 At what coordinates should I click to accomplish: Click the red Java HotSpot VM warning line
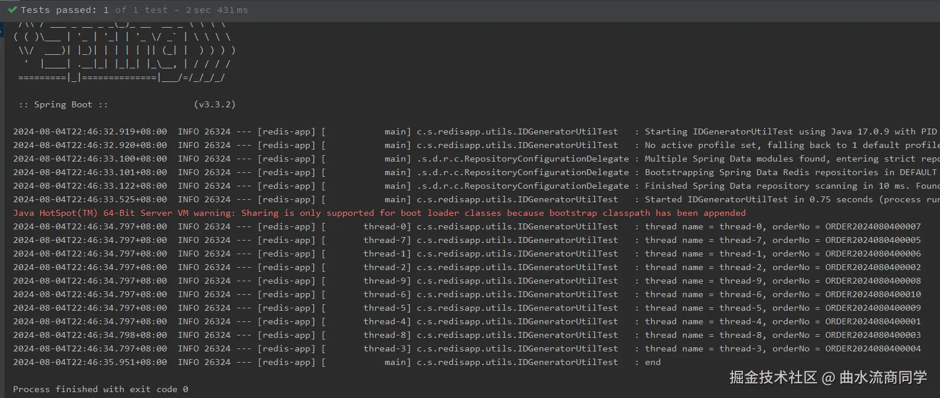pyautogui.click(x=379, y=213)
